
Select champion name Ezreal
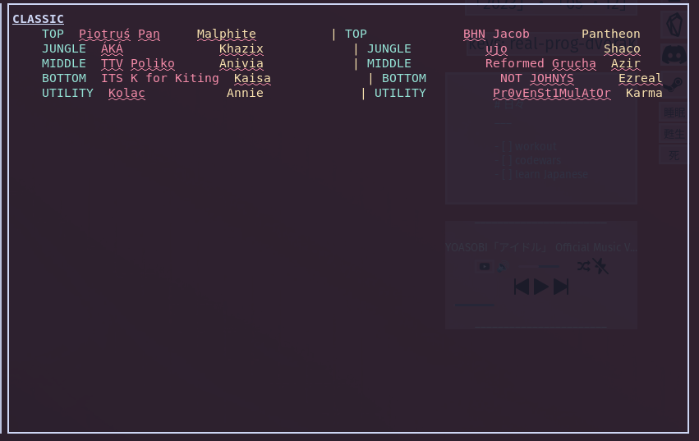(640, 79)
